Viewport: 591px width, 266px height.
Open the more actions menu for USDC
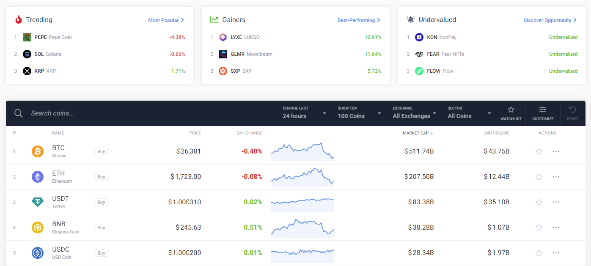556,253
